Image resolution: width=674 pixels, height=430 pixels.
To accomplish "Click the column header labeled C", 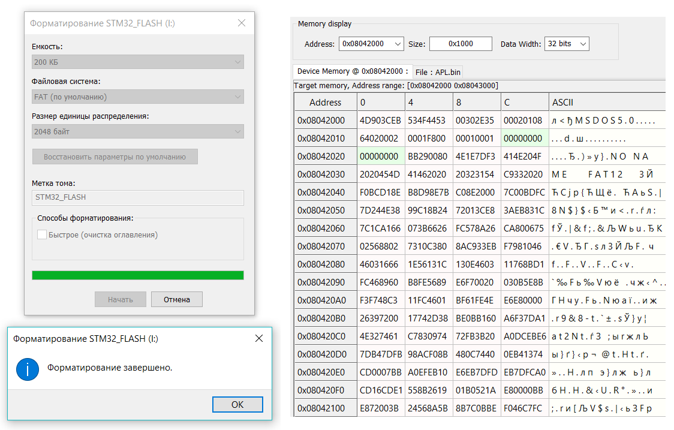I will [525, 103].
